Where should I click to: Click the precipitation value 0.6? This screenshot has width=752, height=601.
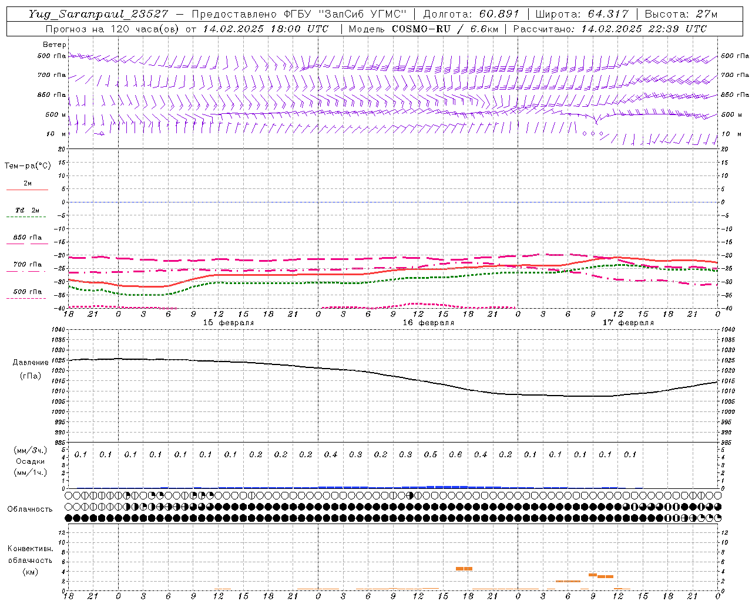(x=455, y=454)
